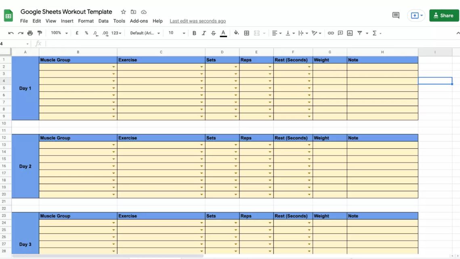Open the fill color picker
460x259 pixels.
(236, 33)
